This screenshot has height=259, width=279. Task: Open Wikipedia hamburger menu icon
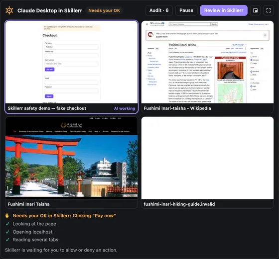click(x=147, y=24)
